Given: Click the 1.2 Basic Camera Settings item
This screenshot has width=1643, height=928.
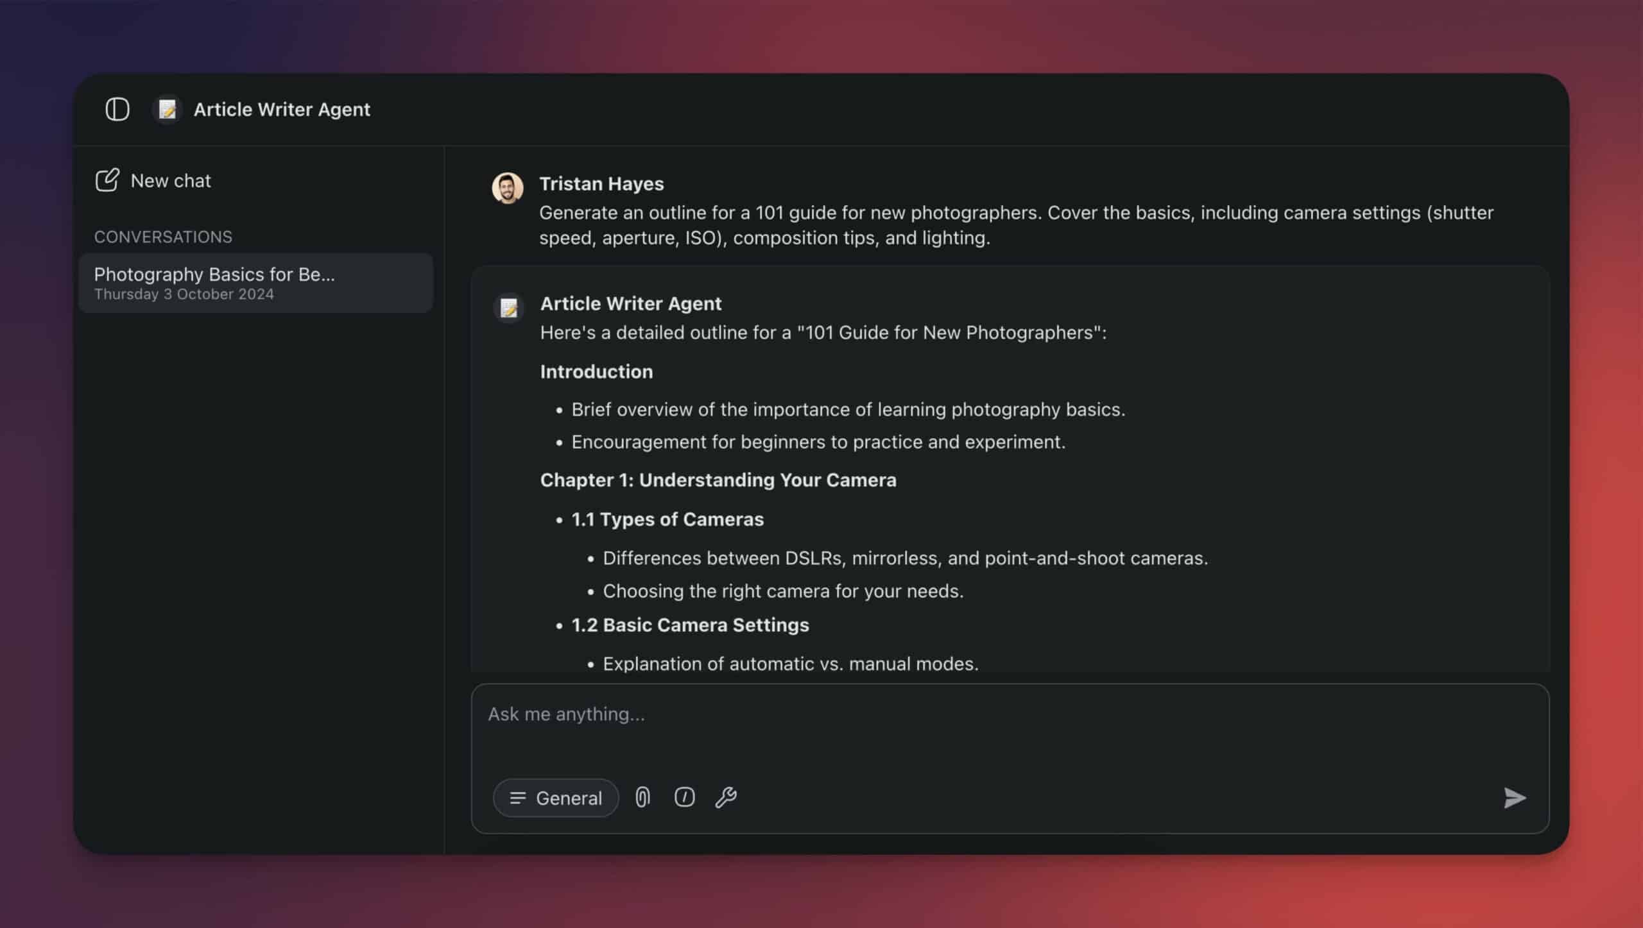Looking at the screenshot, I should pos(690,625).
